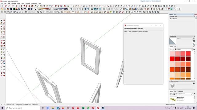197x110 pixels.
Task: Select the Polygon tool in left toolbar
Action: [4, 32]
